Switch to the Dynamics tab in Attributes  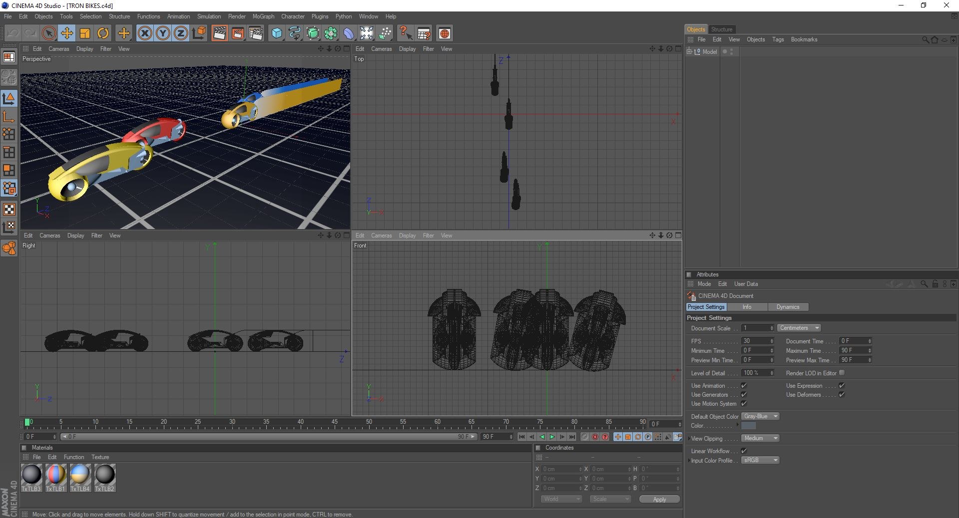[x=788, y=307]
